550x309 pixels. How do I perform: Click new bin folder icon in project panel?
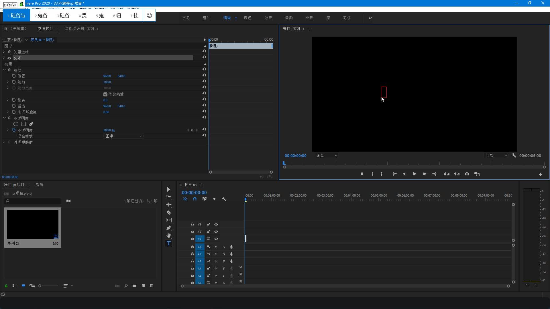coord(134,286)
